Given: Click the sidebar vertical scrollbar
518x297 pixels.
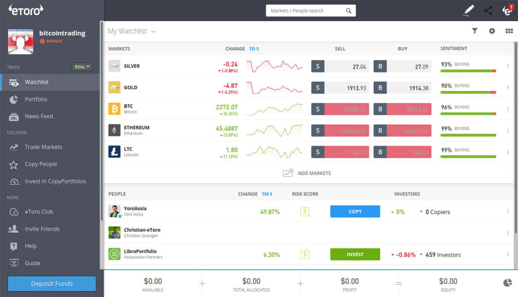Looking at the screenshot, I should pyautogui.click(x=101, y=120).
